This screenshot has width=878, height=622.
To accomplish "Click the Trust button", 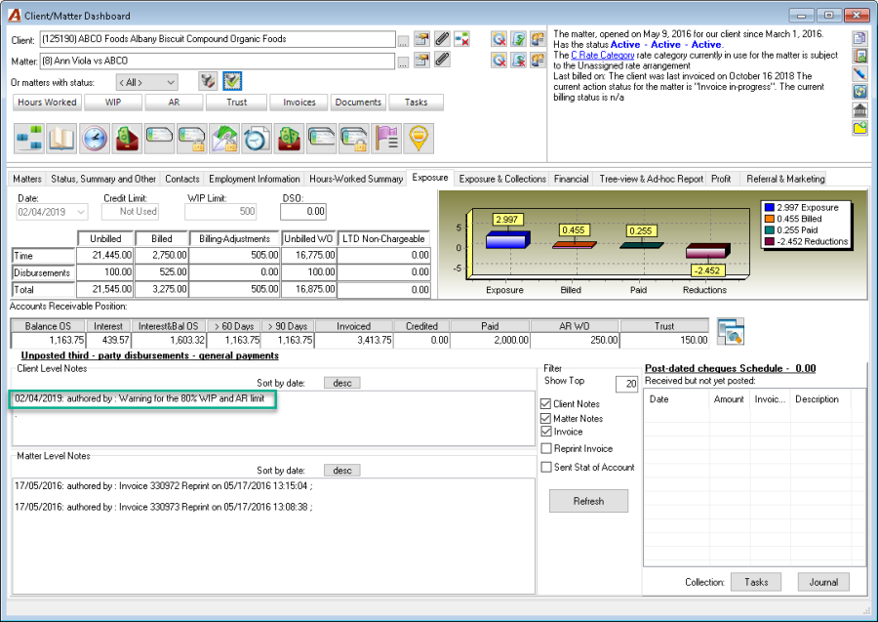I will pyautogui.click(x=236, y=102).
